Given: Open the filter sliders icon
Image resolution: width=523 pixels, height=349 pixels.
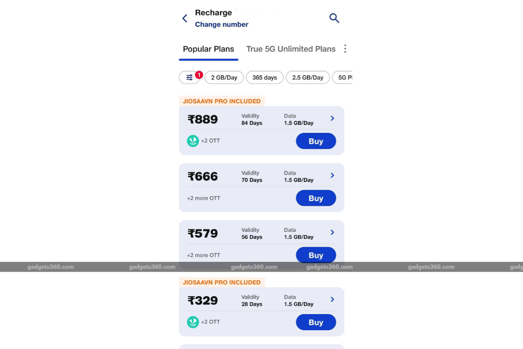Looking at the screenshot, I should tap(190, 78).
